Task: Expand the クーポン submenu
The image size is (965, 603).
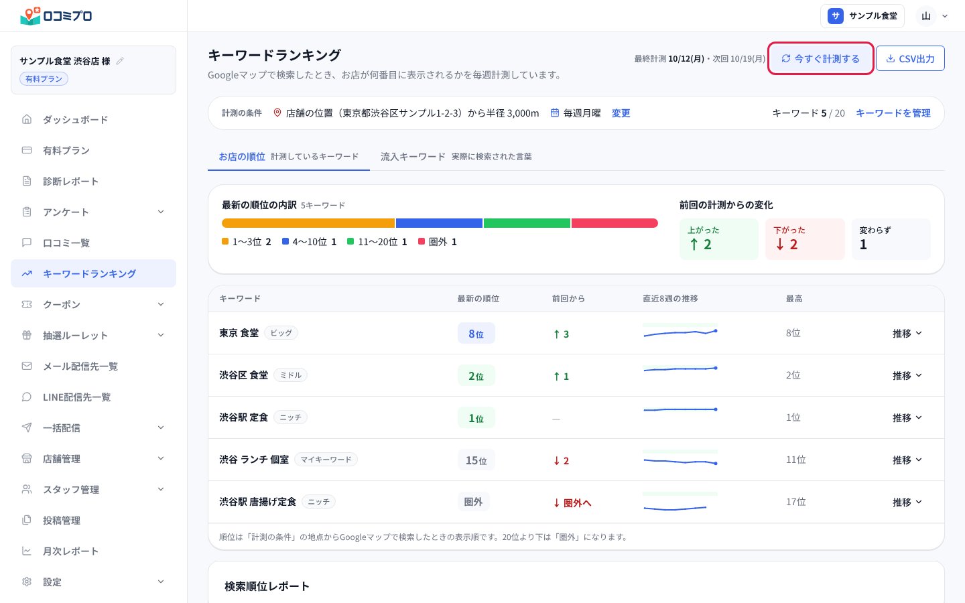Action: pos(161,304)
